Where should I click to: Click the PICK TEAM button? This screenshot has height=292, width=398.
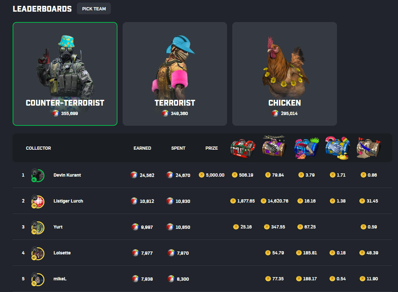tap(94, 9)
